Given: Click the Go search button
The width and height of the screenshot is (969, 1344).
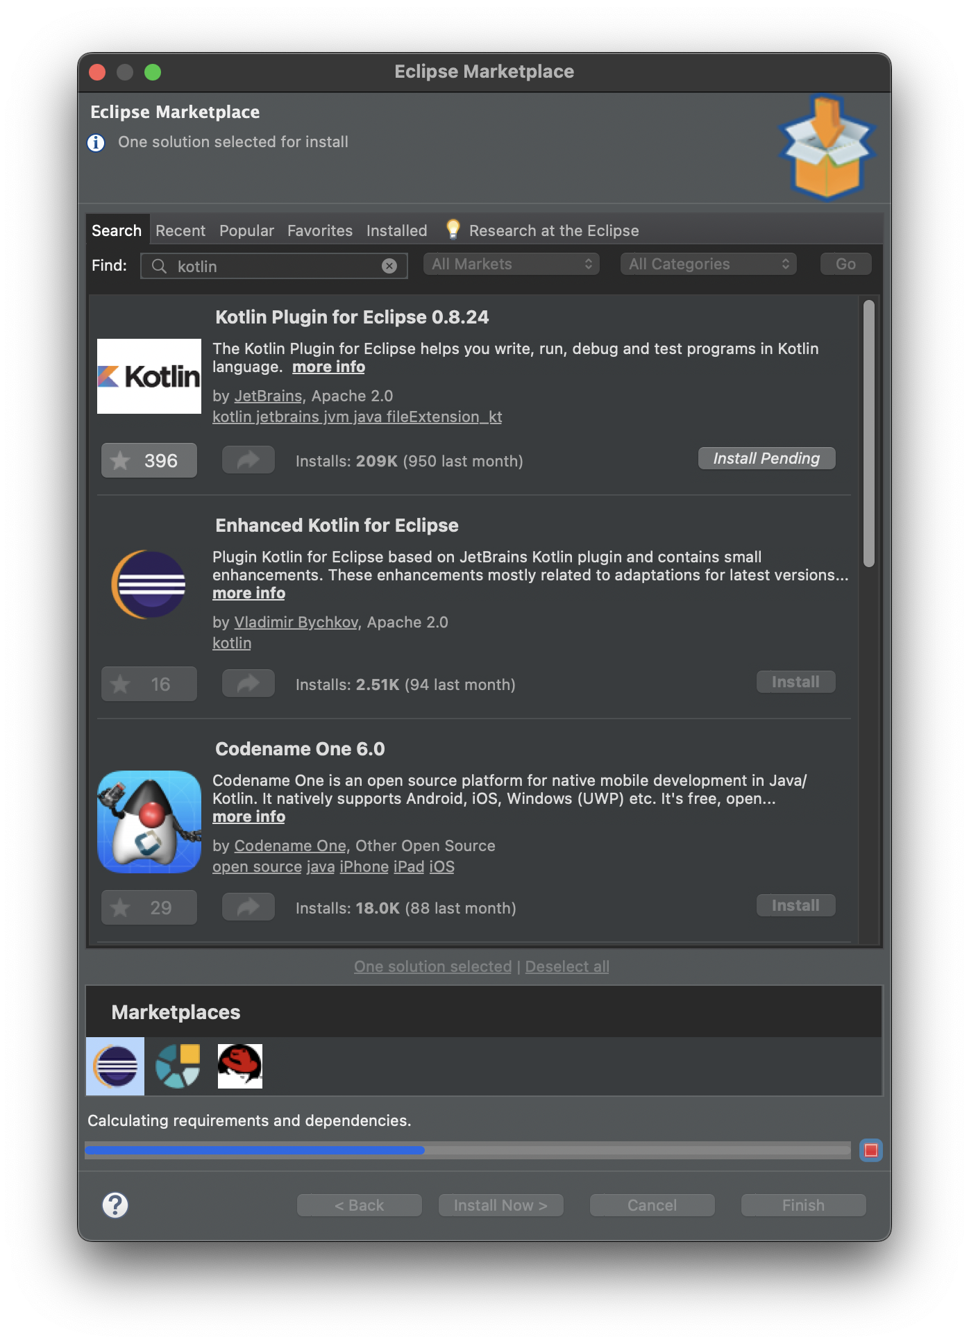Looking at the screenshot, I should point(845,264).
